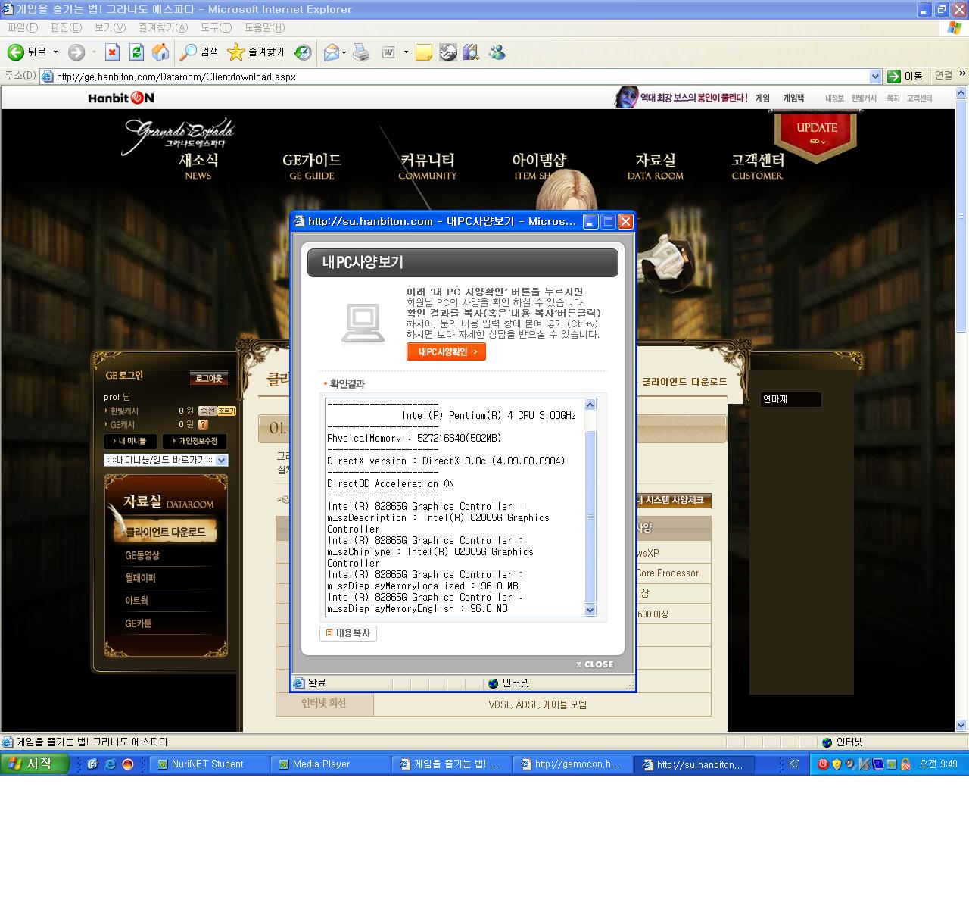Open the 고객센터 CUSTOMER navigation tab
The image size is (969, 909).
[x=758, y=166]
